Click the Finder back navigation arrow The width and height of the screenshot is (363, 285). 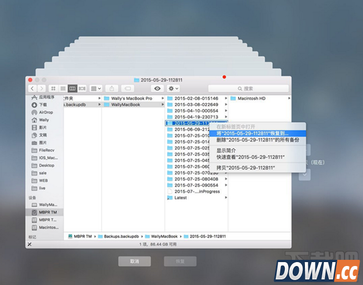click(33, 88)
